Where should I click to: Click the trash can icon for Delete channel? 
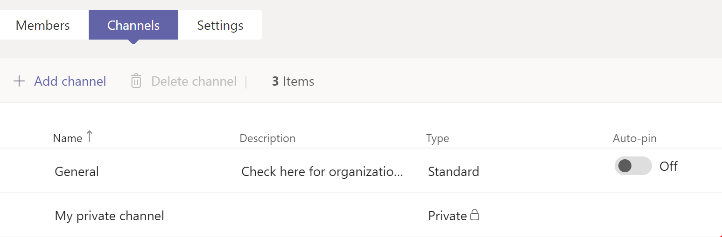136,81
